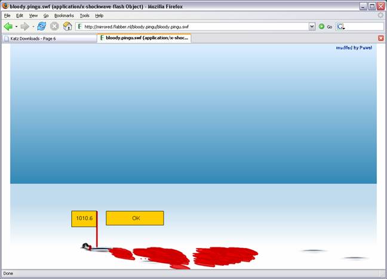Click the 'modified by Pawel' text
387x279 pixels.
[354, 48]
